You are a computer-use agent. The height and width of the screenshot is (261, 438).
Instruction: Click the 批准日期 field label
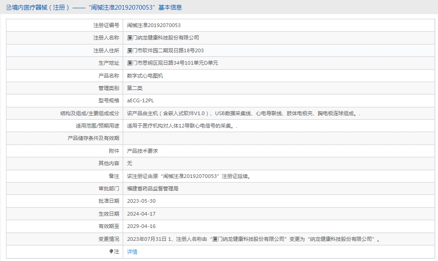pyautogui.click(x=108, y=201)
